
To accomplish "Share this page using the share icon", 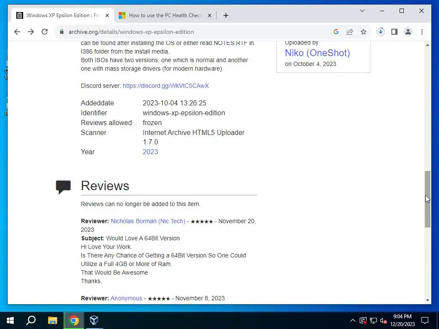I will point(350,32).
